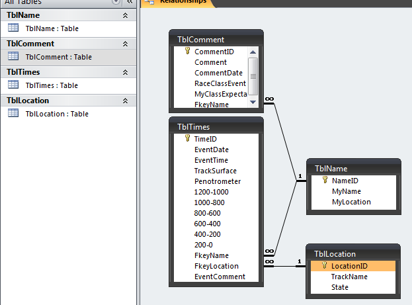412x305 pixels.
Task: Collapse the TblLocation group header
Action: tap(125, 101)
